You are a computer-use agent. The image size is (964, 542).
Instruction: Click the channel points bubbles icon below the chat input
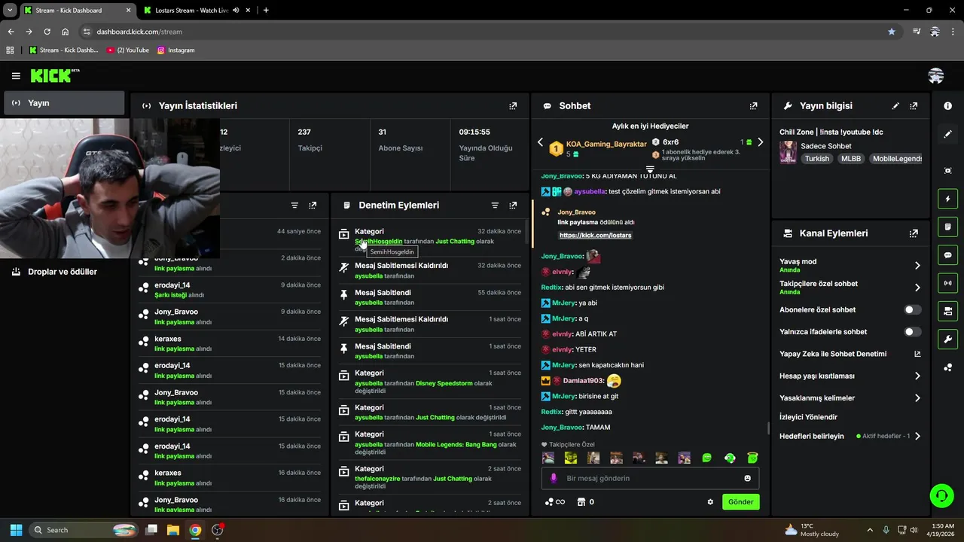549,502
